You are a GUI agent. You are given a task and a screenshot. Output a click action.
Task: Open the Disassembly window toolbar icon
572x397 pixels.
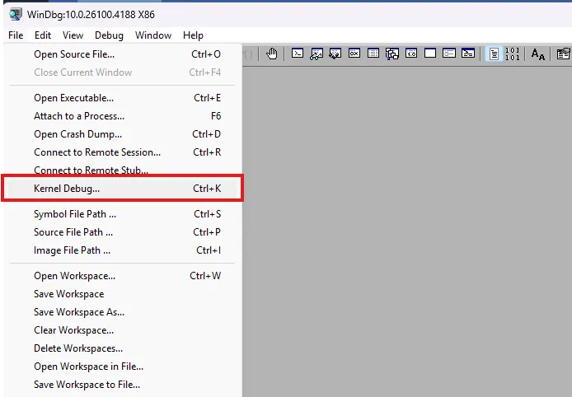coord(411,54)
